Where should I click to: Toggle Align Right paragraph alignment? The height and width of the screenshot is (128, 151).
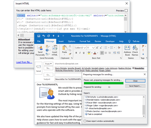pyautogui.click(x=110, y=53)
